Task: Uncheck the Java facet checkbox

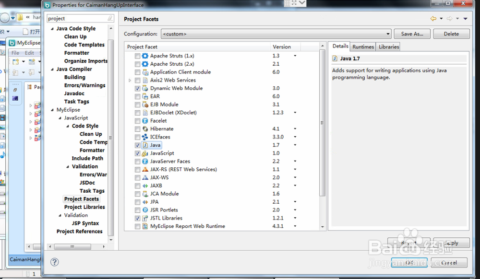Action: coord(137,145)
